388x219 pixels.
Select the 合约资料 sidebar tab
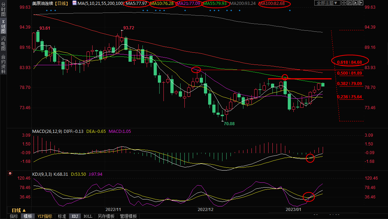tap(3, 64)
